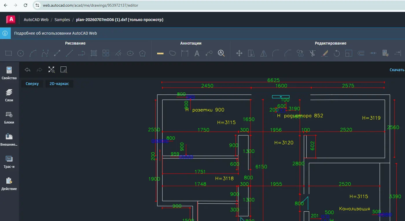
Task: Select the Trim scissors tool
Action: (312, 53)
